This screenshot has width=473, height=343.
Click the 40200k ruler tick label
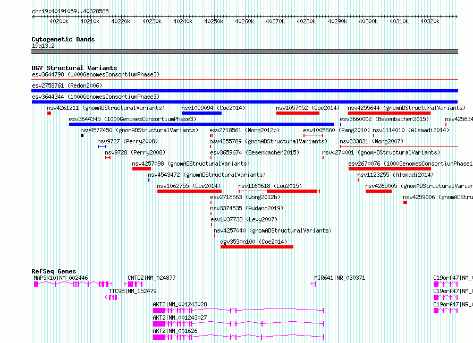coord(59,21)
